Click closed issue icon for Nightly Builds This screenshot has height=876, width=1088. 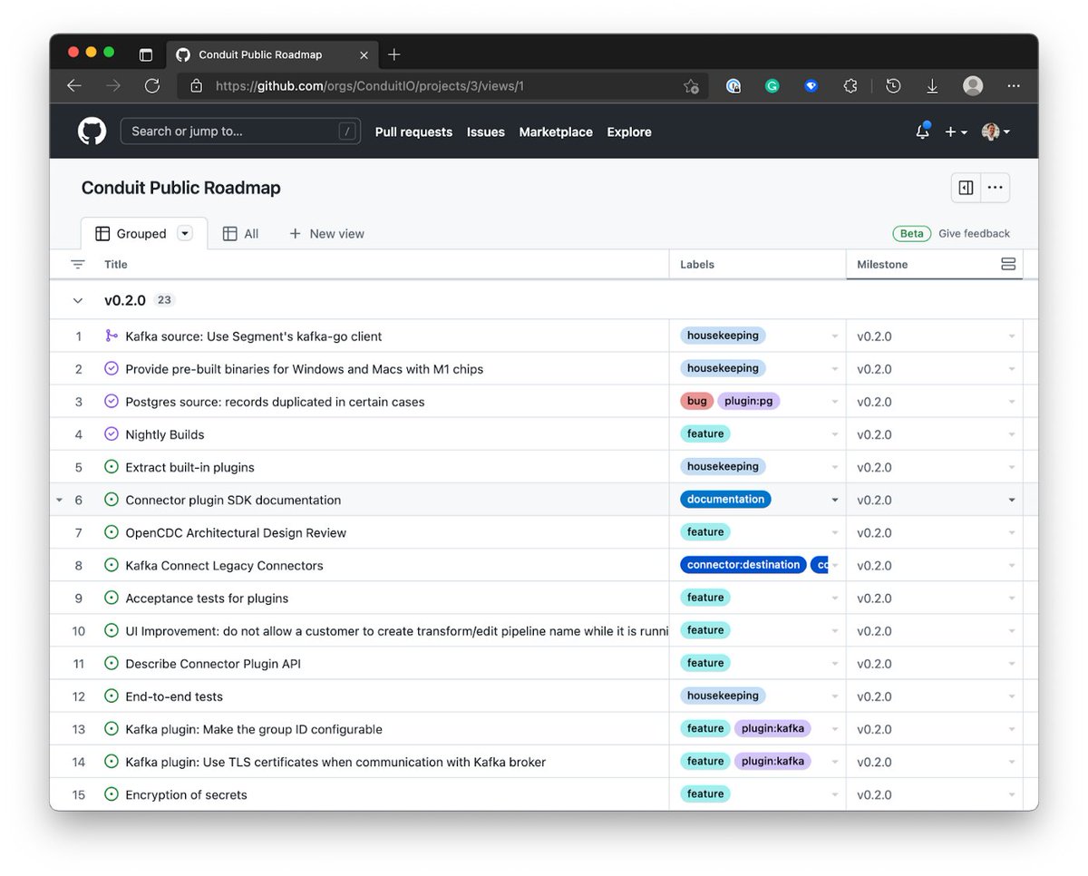pos(112,433)
